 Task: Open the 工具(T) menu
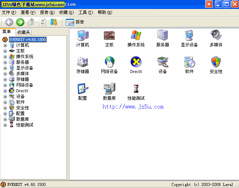pos(86,12)
